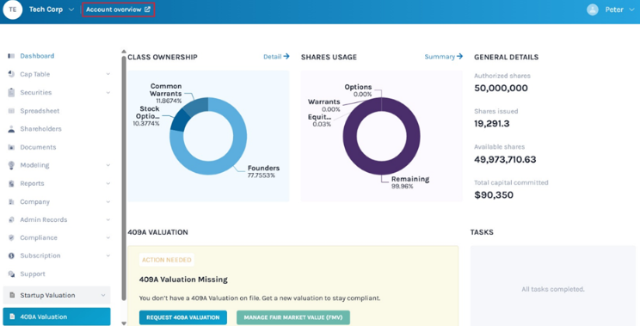
Task: Click the Startup Valuation document icon
Action: (12, 295)
